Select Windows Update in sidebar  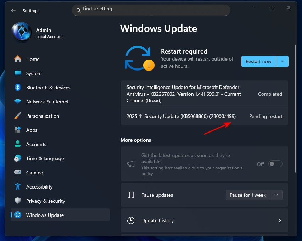(x=60, y=215)
